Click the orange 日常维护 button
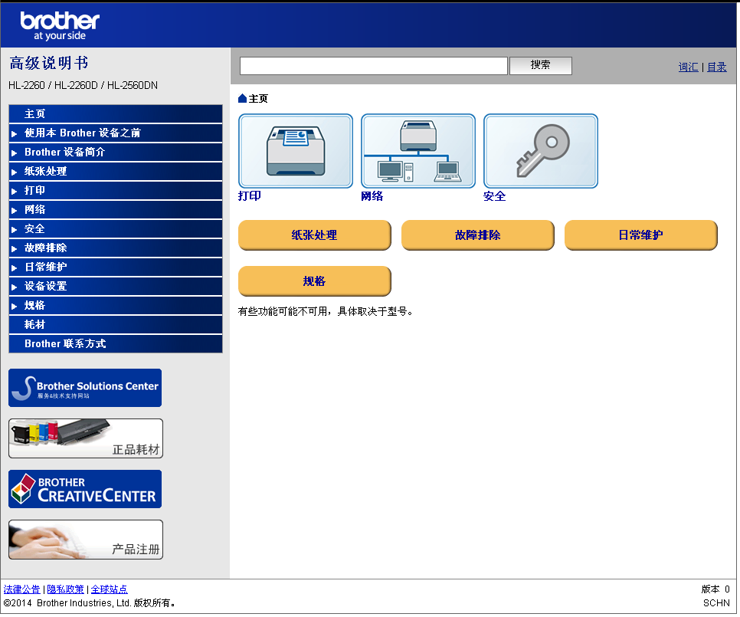The width and height of the screenshot is (740, 617). pos(641,235)
